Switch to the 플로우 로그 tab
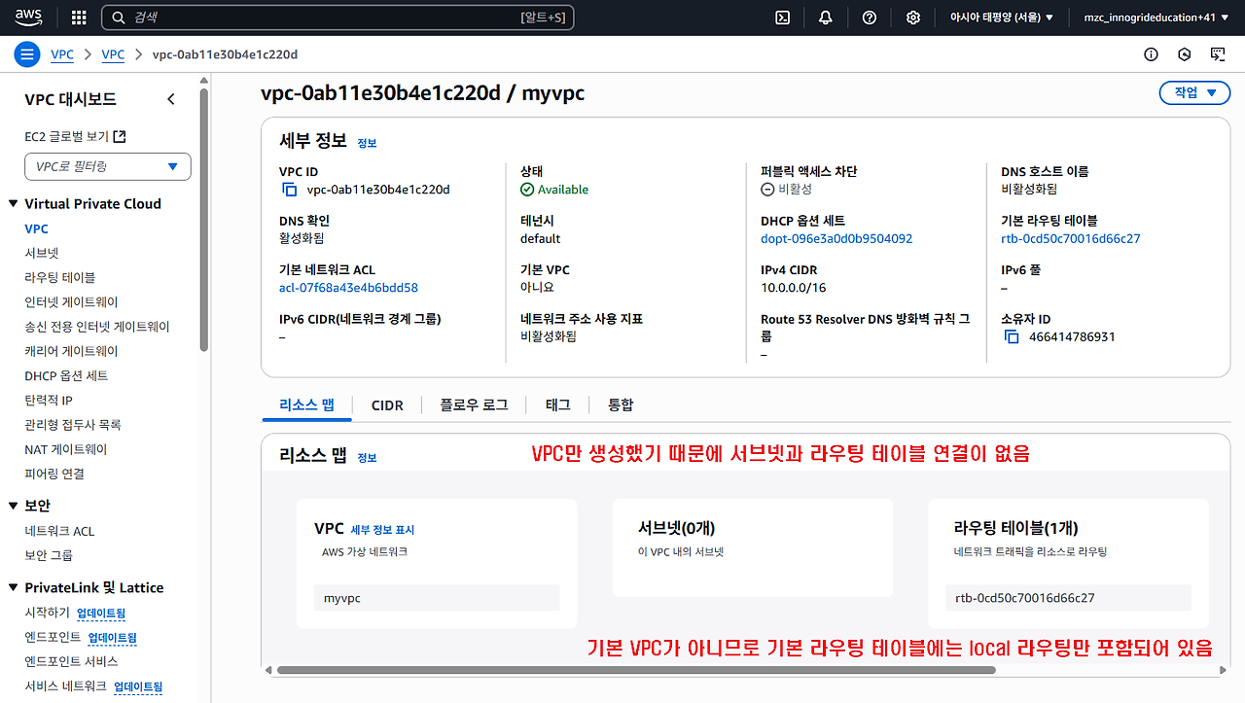1245x703 pixels. click(474, 404)
